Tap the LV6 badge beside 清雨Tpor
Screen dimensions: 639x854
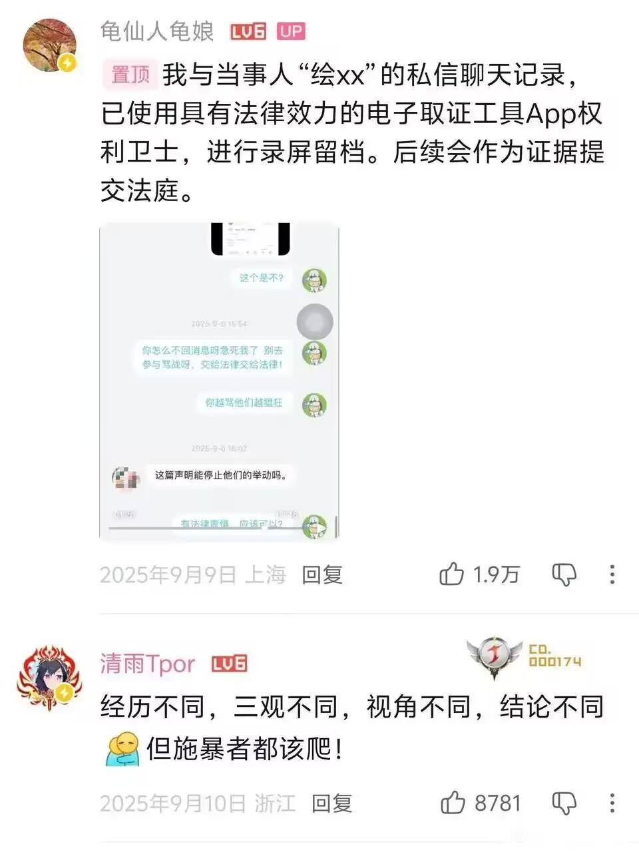[x=230, y=664]
